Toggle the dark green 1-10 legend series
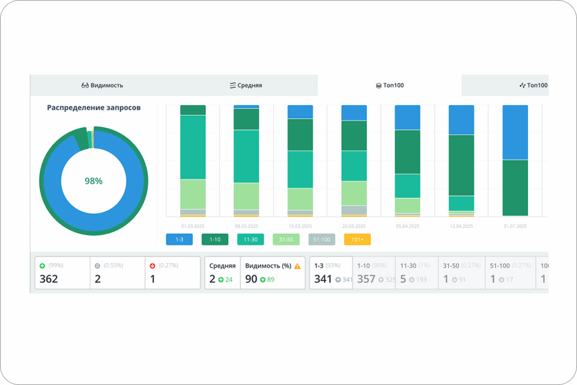The height and width of the screenshot is (385, 577). coord(215,239)
